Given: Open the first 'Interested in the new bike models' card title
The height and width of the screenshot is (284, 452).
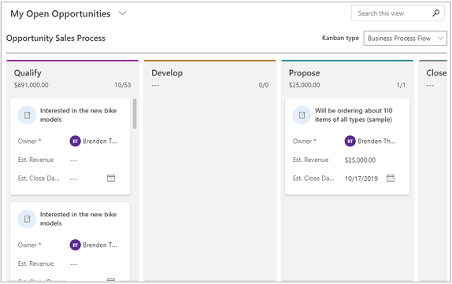Looking at the screenshot, I should [79, 115].
